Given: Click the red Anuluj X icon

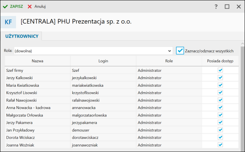Looking at the screenshot, I should [x=30, y=7].
